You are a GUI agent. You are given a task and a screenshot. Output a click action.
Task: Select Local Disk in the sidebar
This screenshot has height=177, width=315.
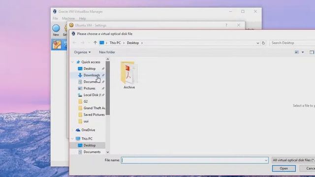(92, 95)
